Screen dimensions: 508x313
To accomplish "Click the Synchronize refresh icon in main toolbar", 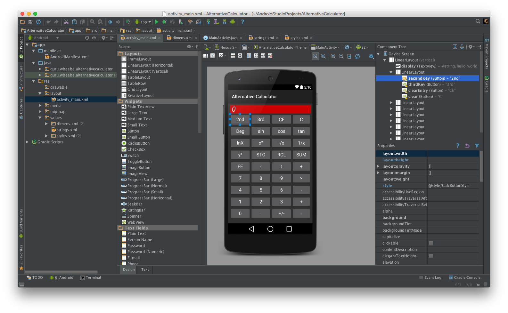I will point(38,22).
